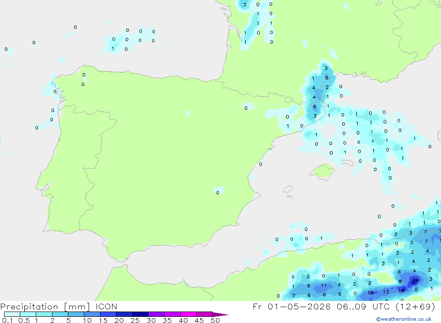441x323 pixels.
Task: Click the '40' legend scale label
Action: point(183,320)
